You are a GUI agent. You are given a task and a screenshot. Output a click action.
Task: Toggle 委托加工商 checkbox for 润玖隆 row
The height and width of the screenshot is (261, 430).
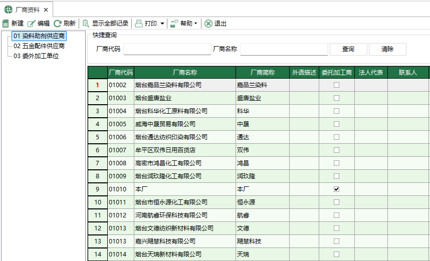click(336, 176)
